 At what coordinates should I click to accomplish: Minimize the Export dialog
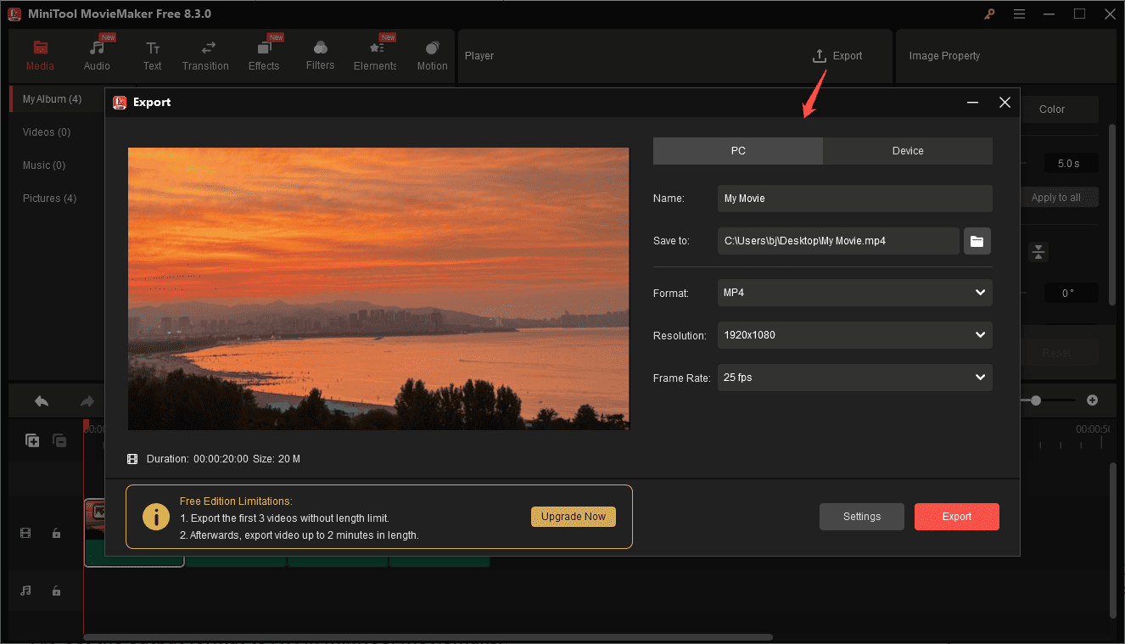coord(972,103)
